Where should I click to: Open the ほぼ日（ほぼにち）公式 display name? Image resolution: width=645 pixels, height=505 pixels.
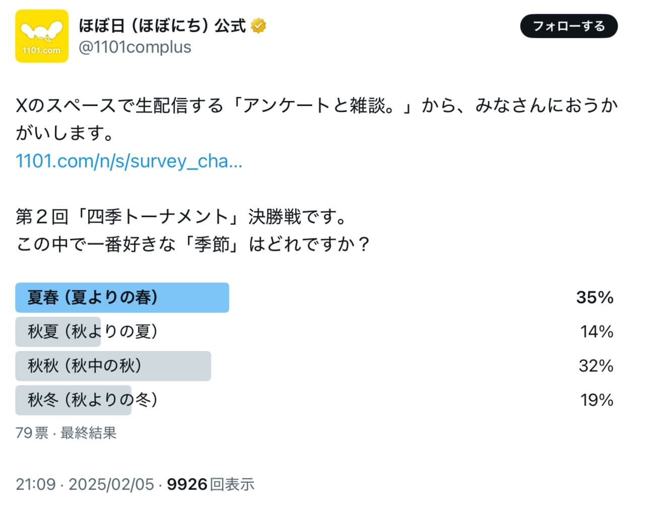pos(162,26)
